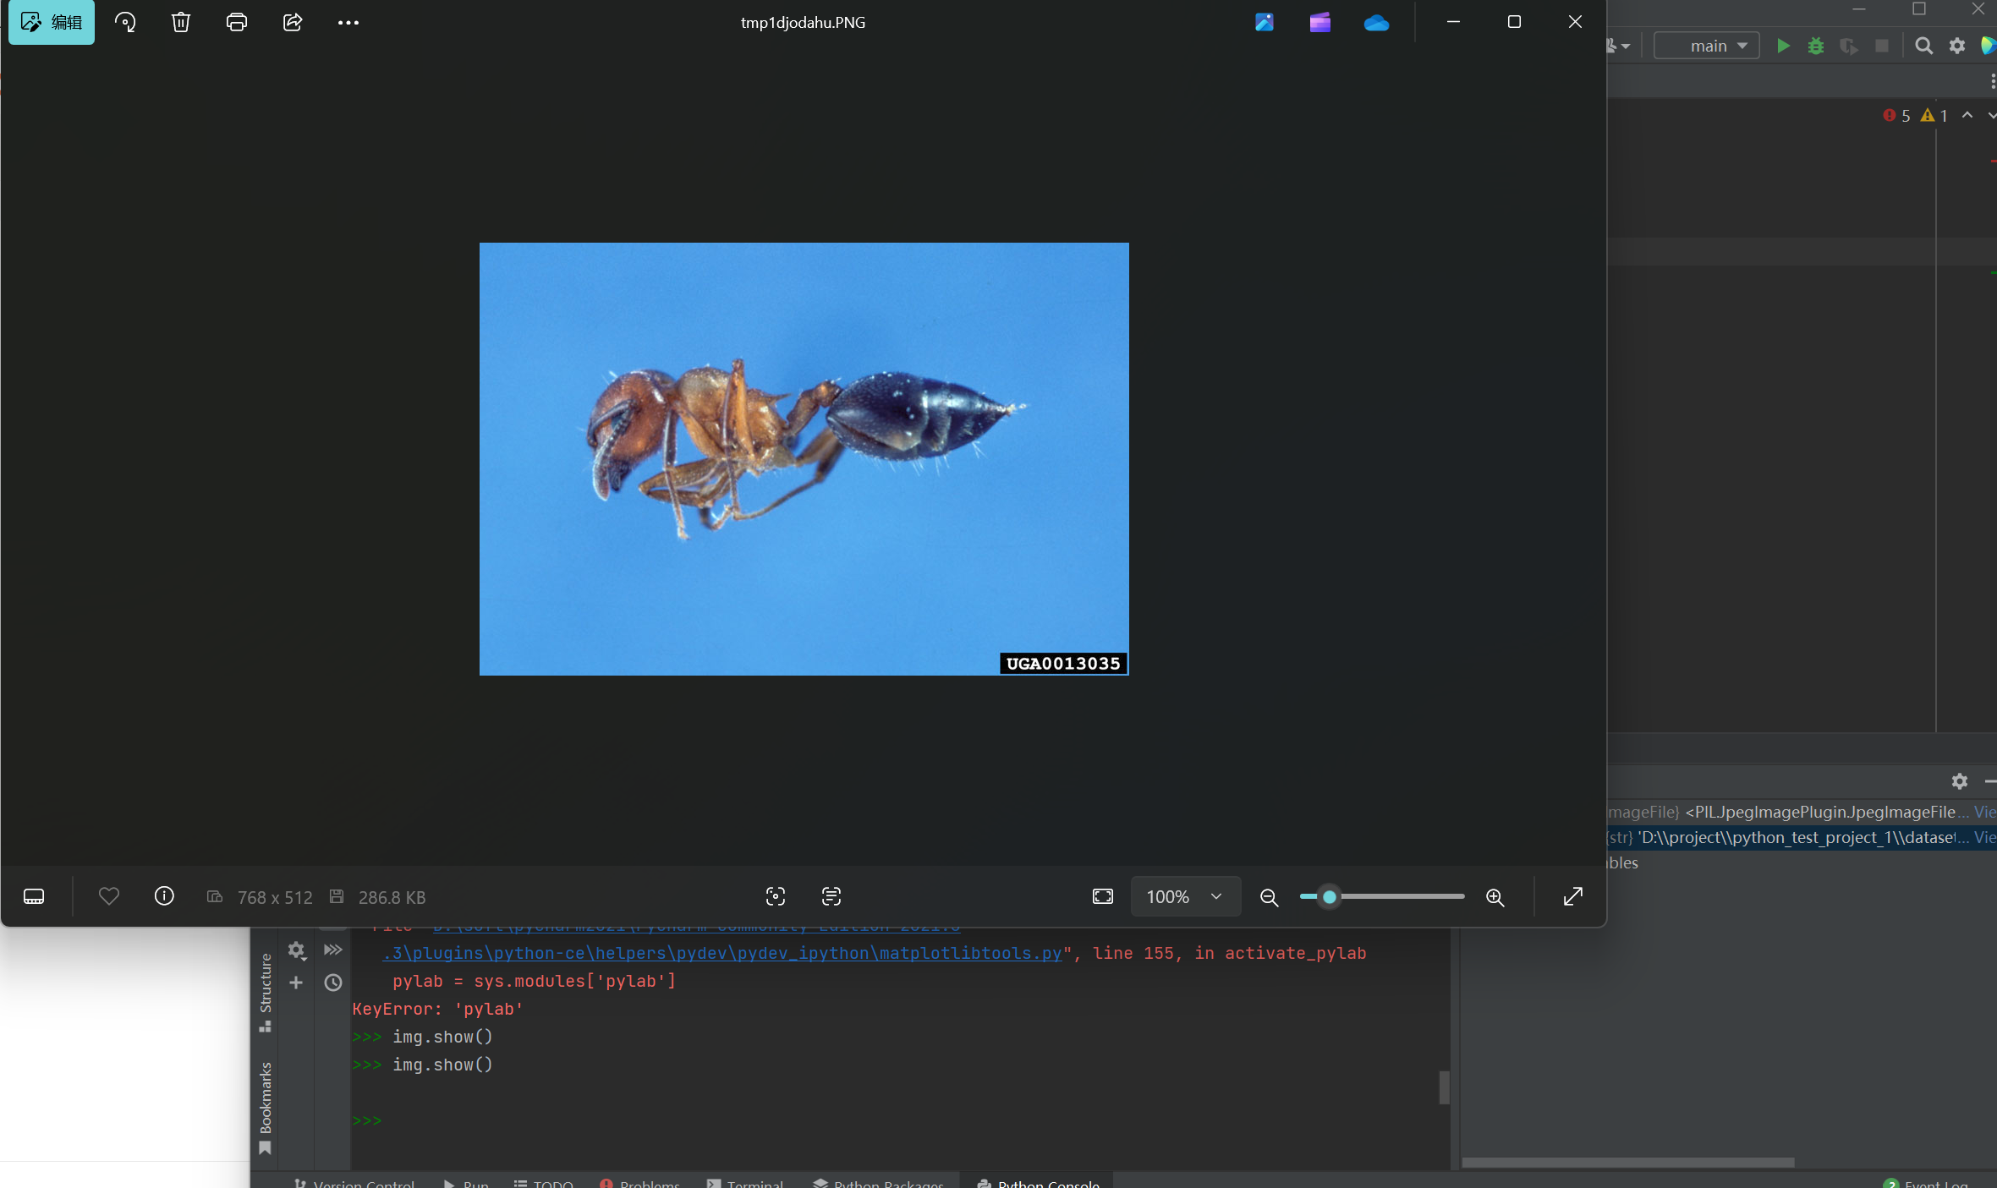The height and width of the screenshot is (1188, 1997).
Task: Print the image with printer icon
Action: (237, 23)
